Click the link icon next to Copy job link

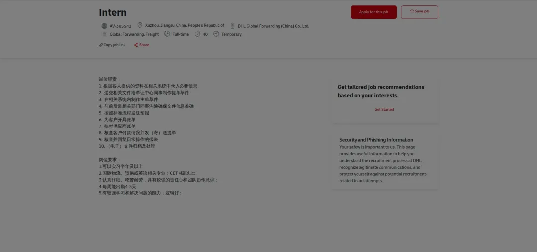click(x=101, y=45)
